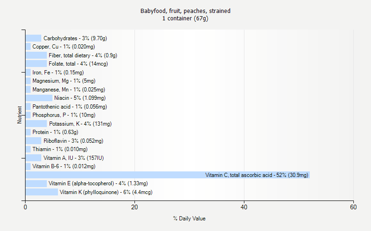Click the Fiber, total dietary - 4% label
Viewport: 371px width, 231px height.
pyautogui.click(x=83, y=55)
